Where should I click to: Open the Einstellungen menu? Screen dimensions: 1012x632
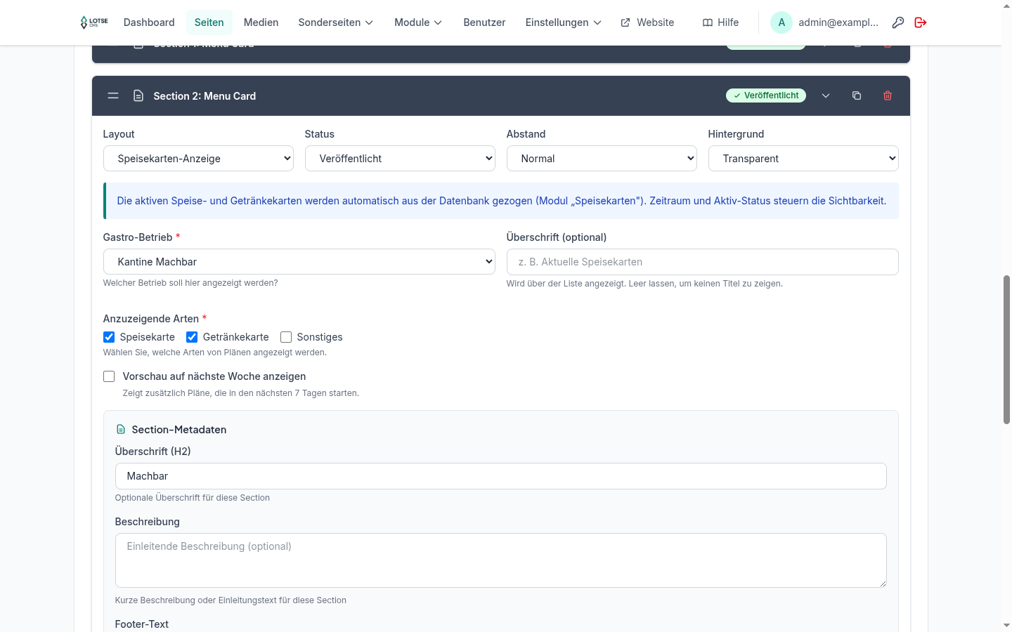[x=563, y=22]
